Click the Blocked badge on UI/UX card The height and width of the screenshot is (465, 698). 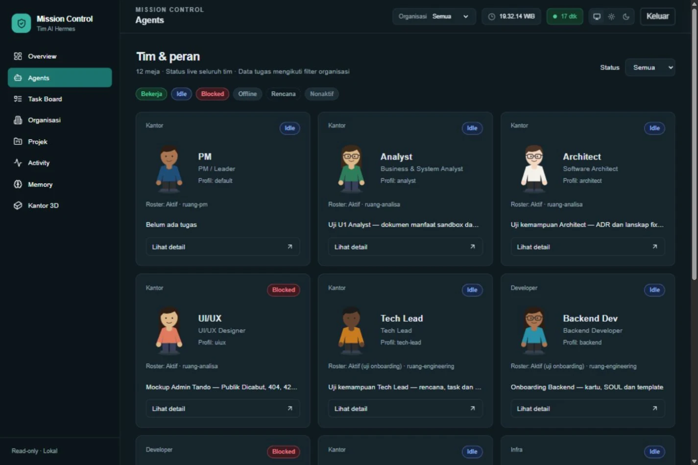pos(284,290)
